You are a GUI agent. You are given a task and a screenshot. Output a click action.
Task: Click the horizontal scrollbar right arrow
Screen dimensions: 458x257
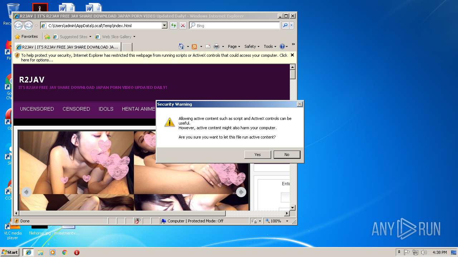(287, 213)
